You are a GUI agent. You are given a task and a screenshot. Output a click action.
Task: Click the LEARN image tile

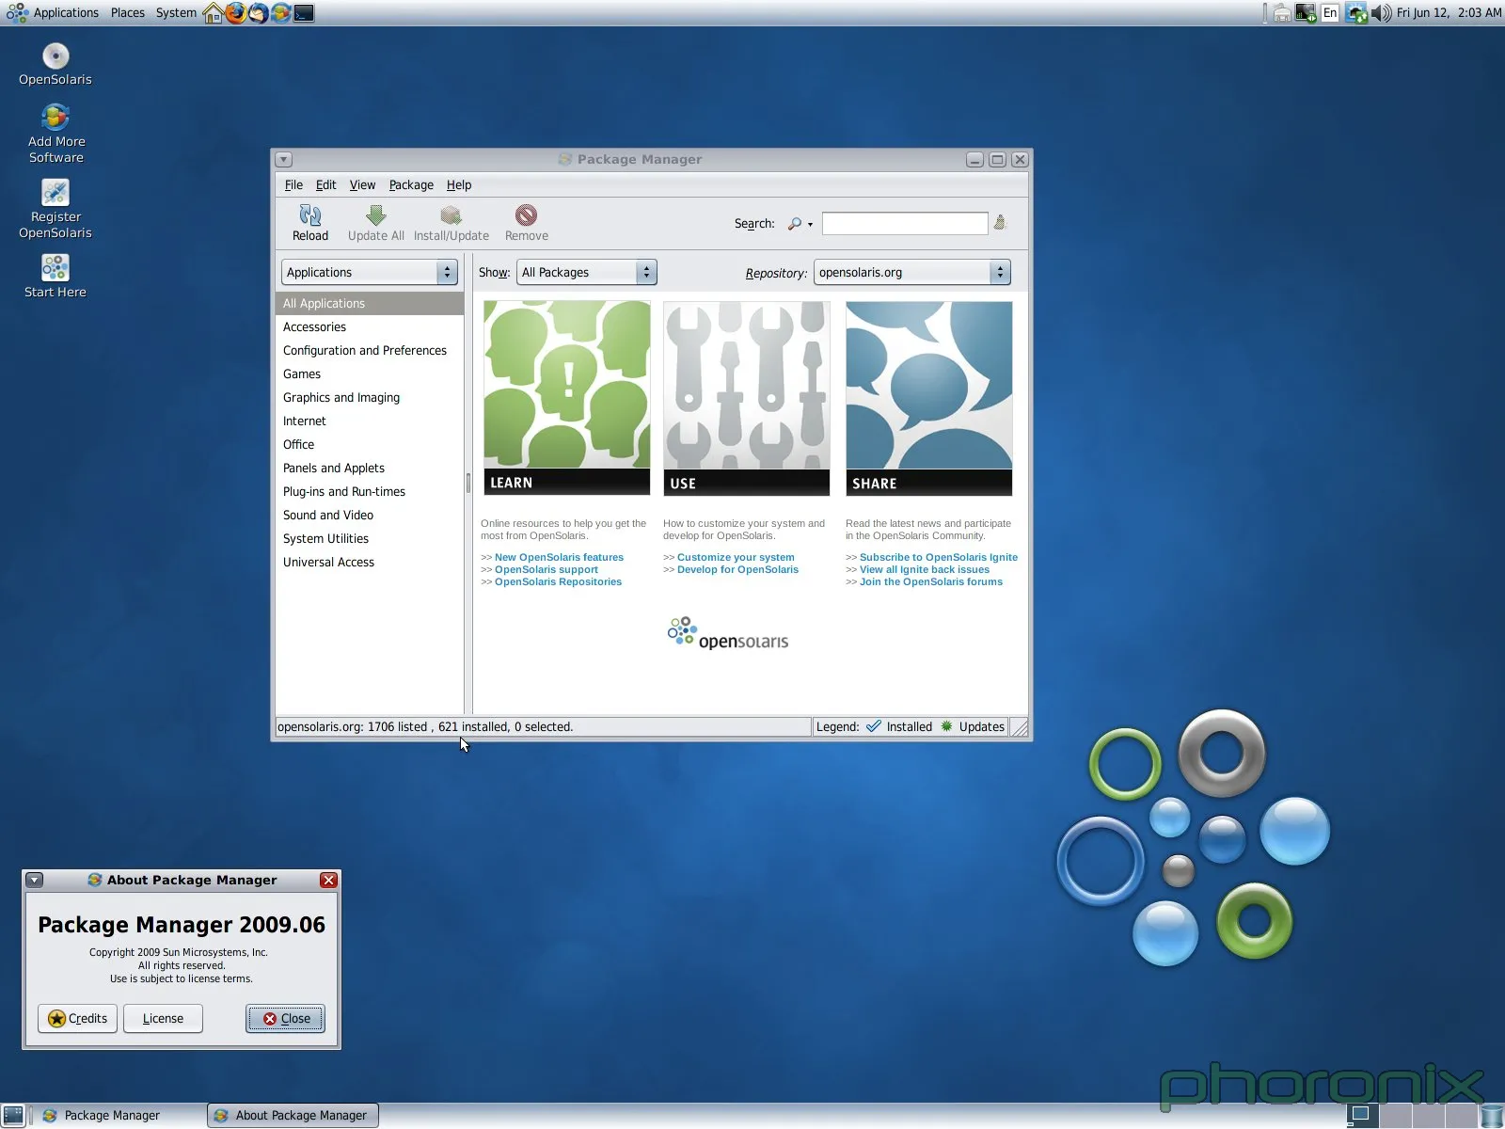point(566,398)
